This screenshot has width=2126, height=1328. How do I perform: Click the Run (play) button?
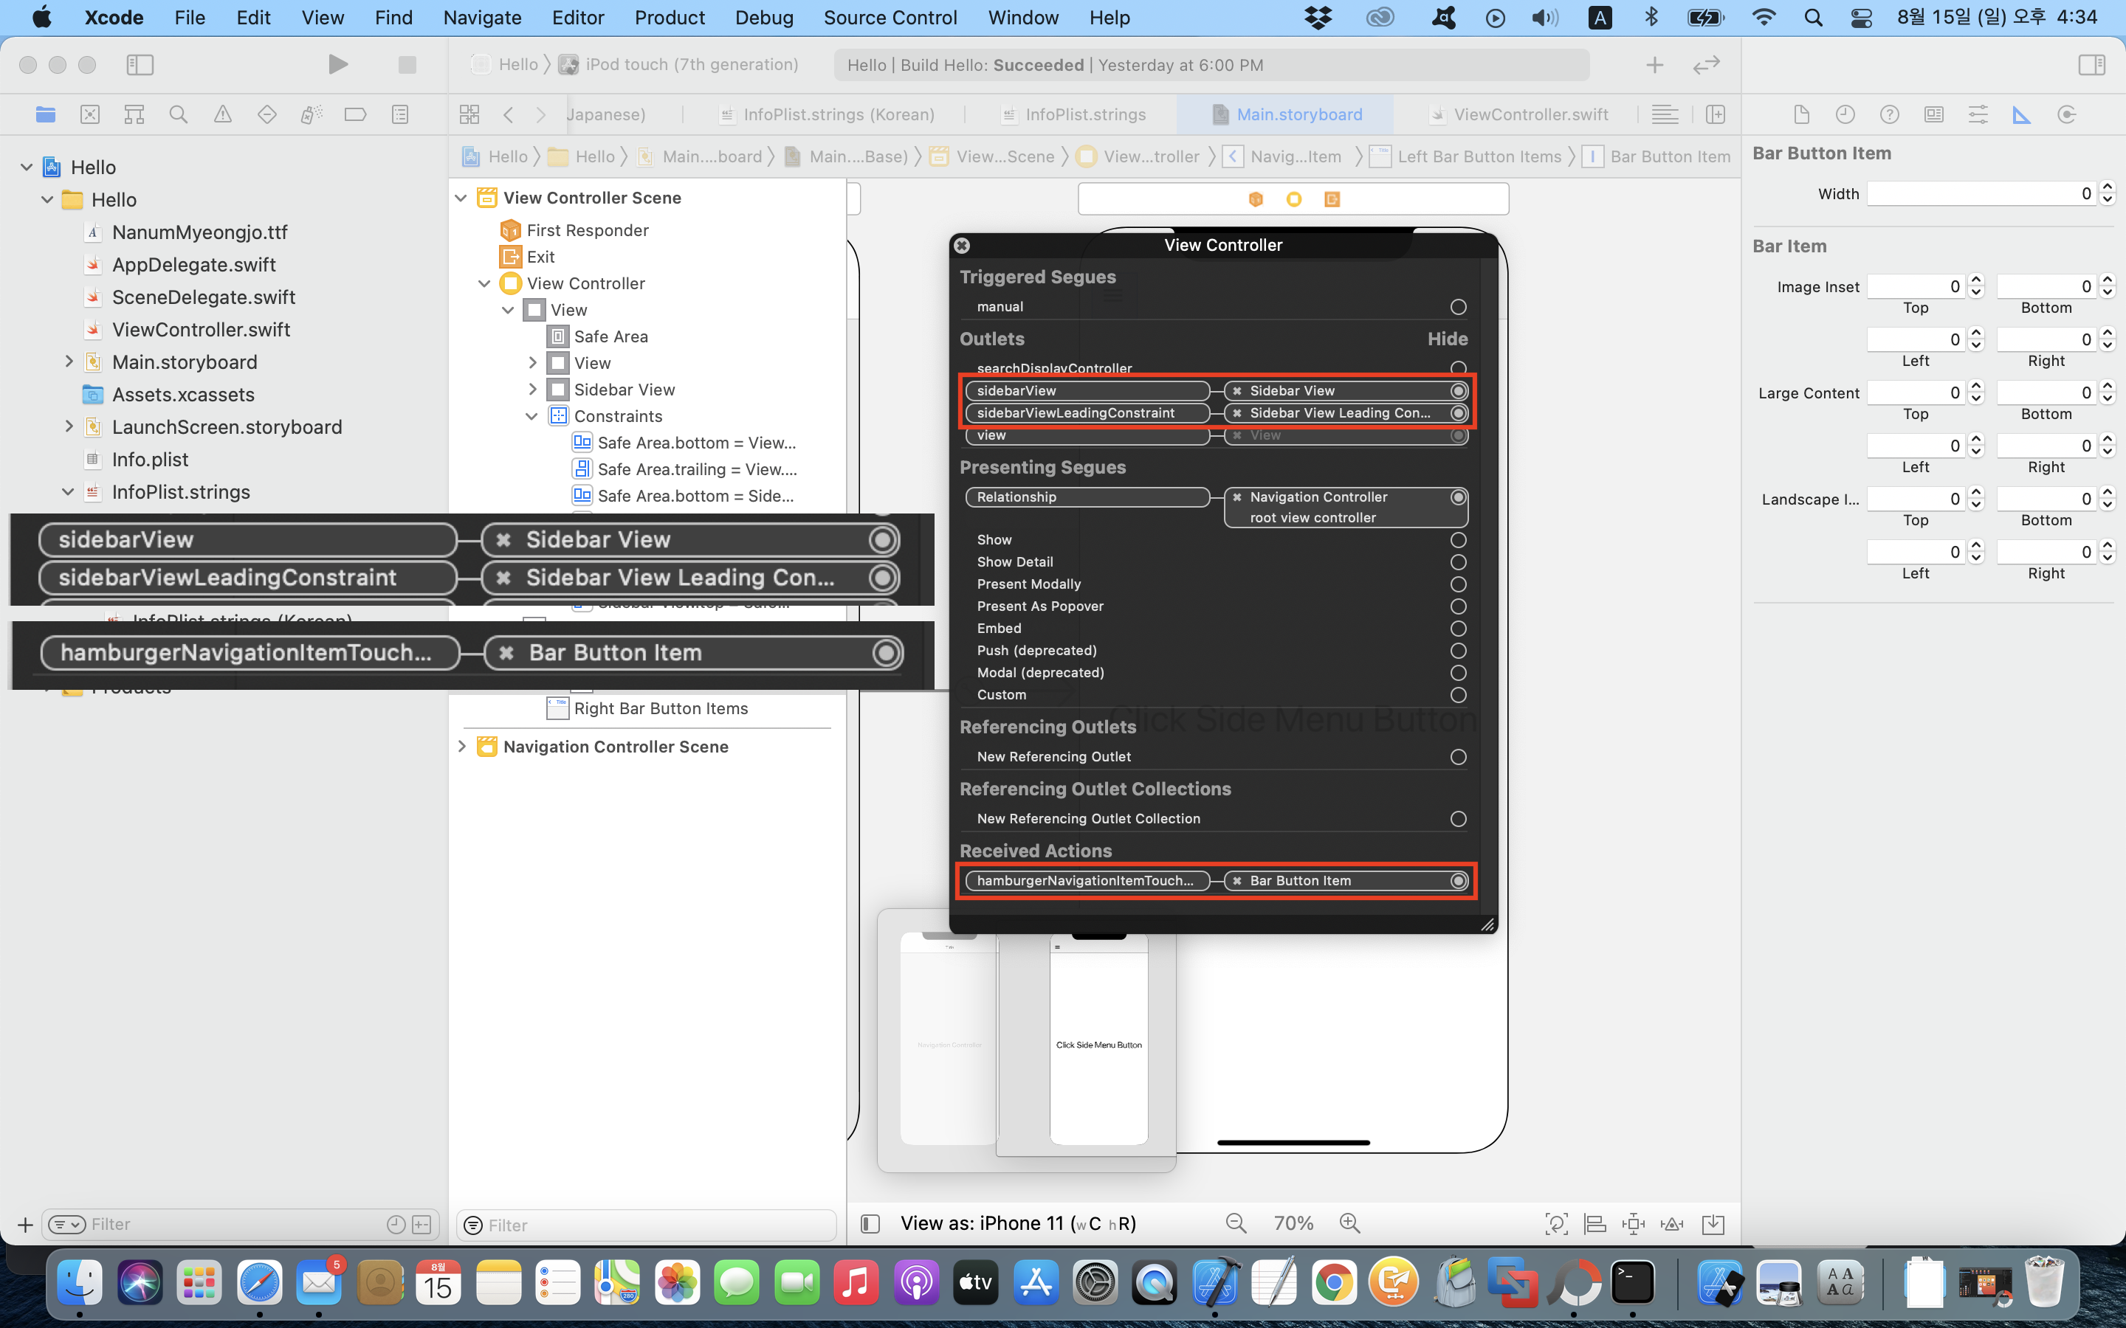[x=337, y=64]
